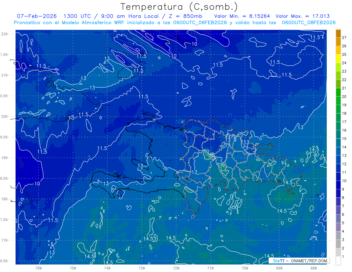Click the 71W longitude axis label

click(x=210, y=268)
